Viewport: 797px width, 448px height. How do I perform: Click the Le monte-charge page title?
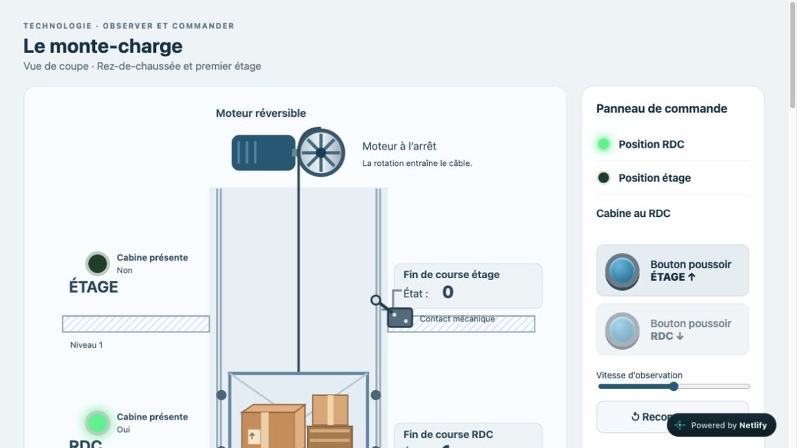coord(103,46)
